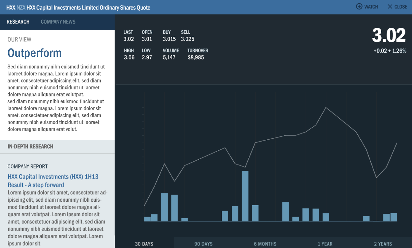This screenshot has width=412, height=248.
Task: Click the large 3.02 price display
Action: point(389,35)
